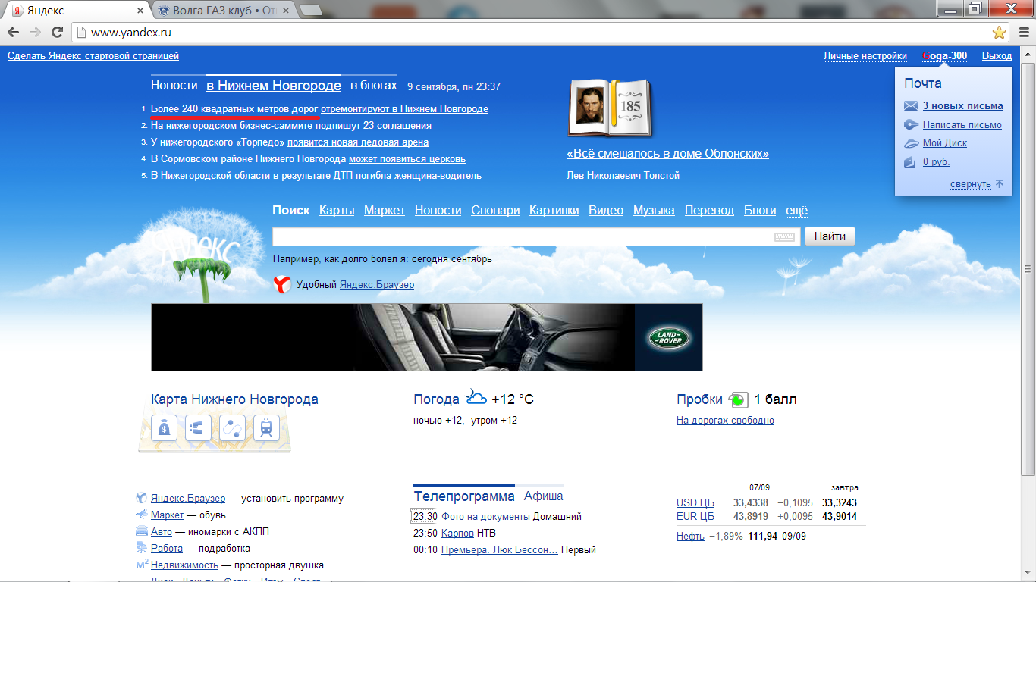The image size is (1036, 673).
Task: Click the Маркет list icon
Action: tap(141, 515)
